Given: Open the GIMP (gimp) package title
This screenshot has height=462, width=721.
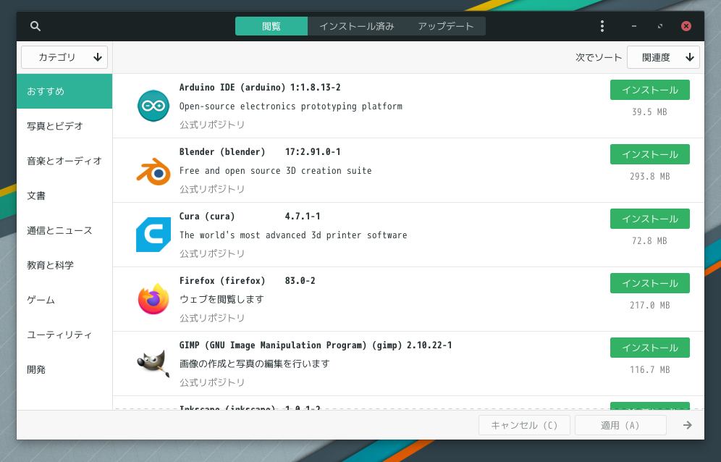Looking at the screenshot, I should click(290, 345).
